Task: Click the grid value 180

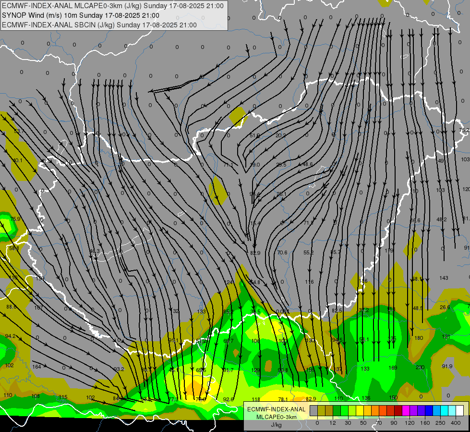Action: [419, 338]
